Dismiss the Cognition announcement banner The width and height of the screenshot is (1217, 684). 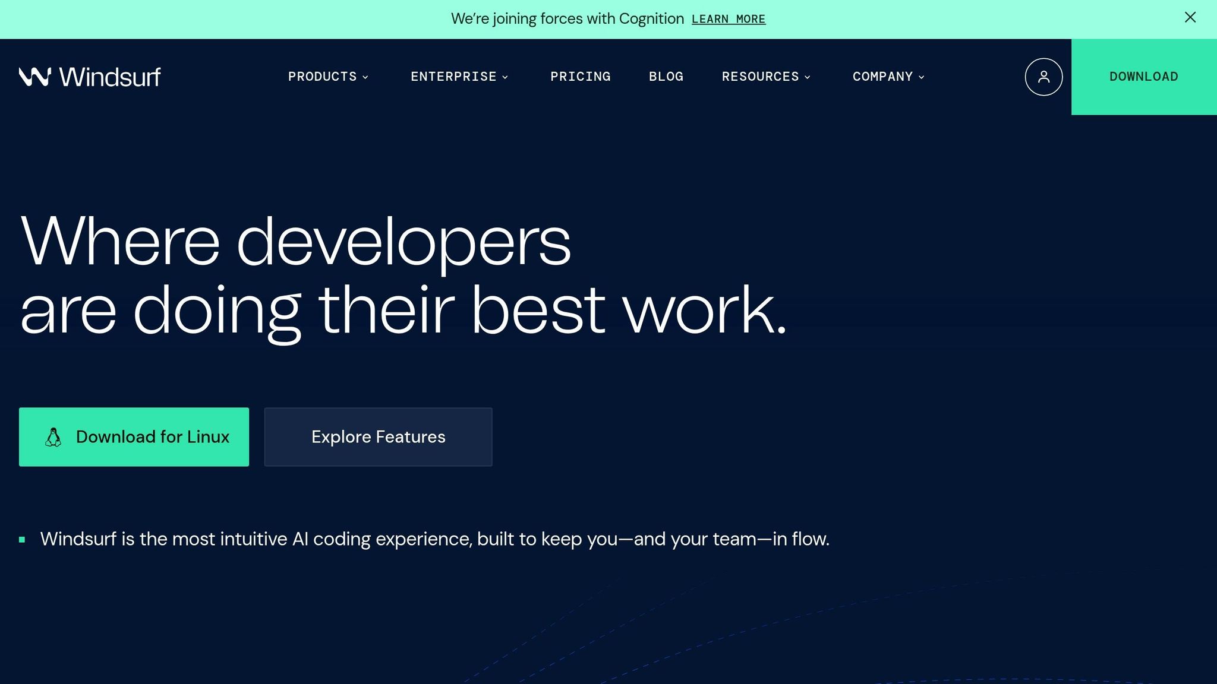(1190, 18)
